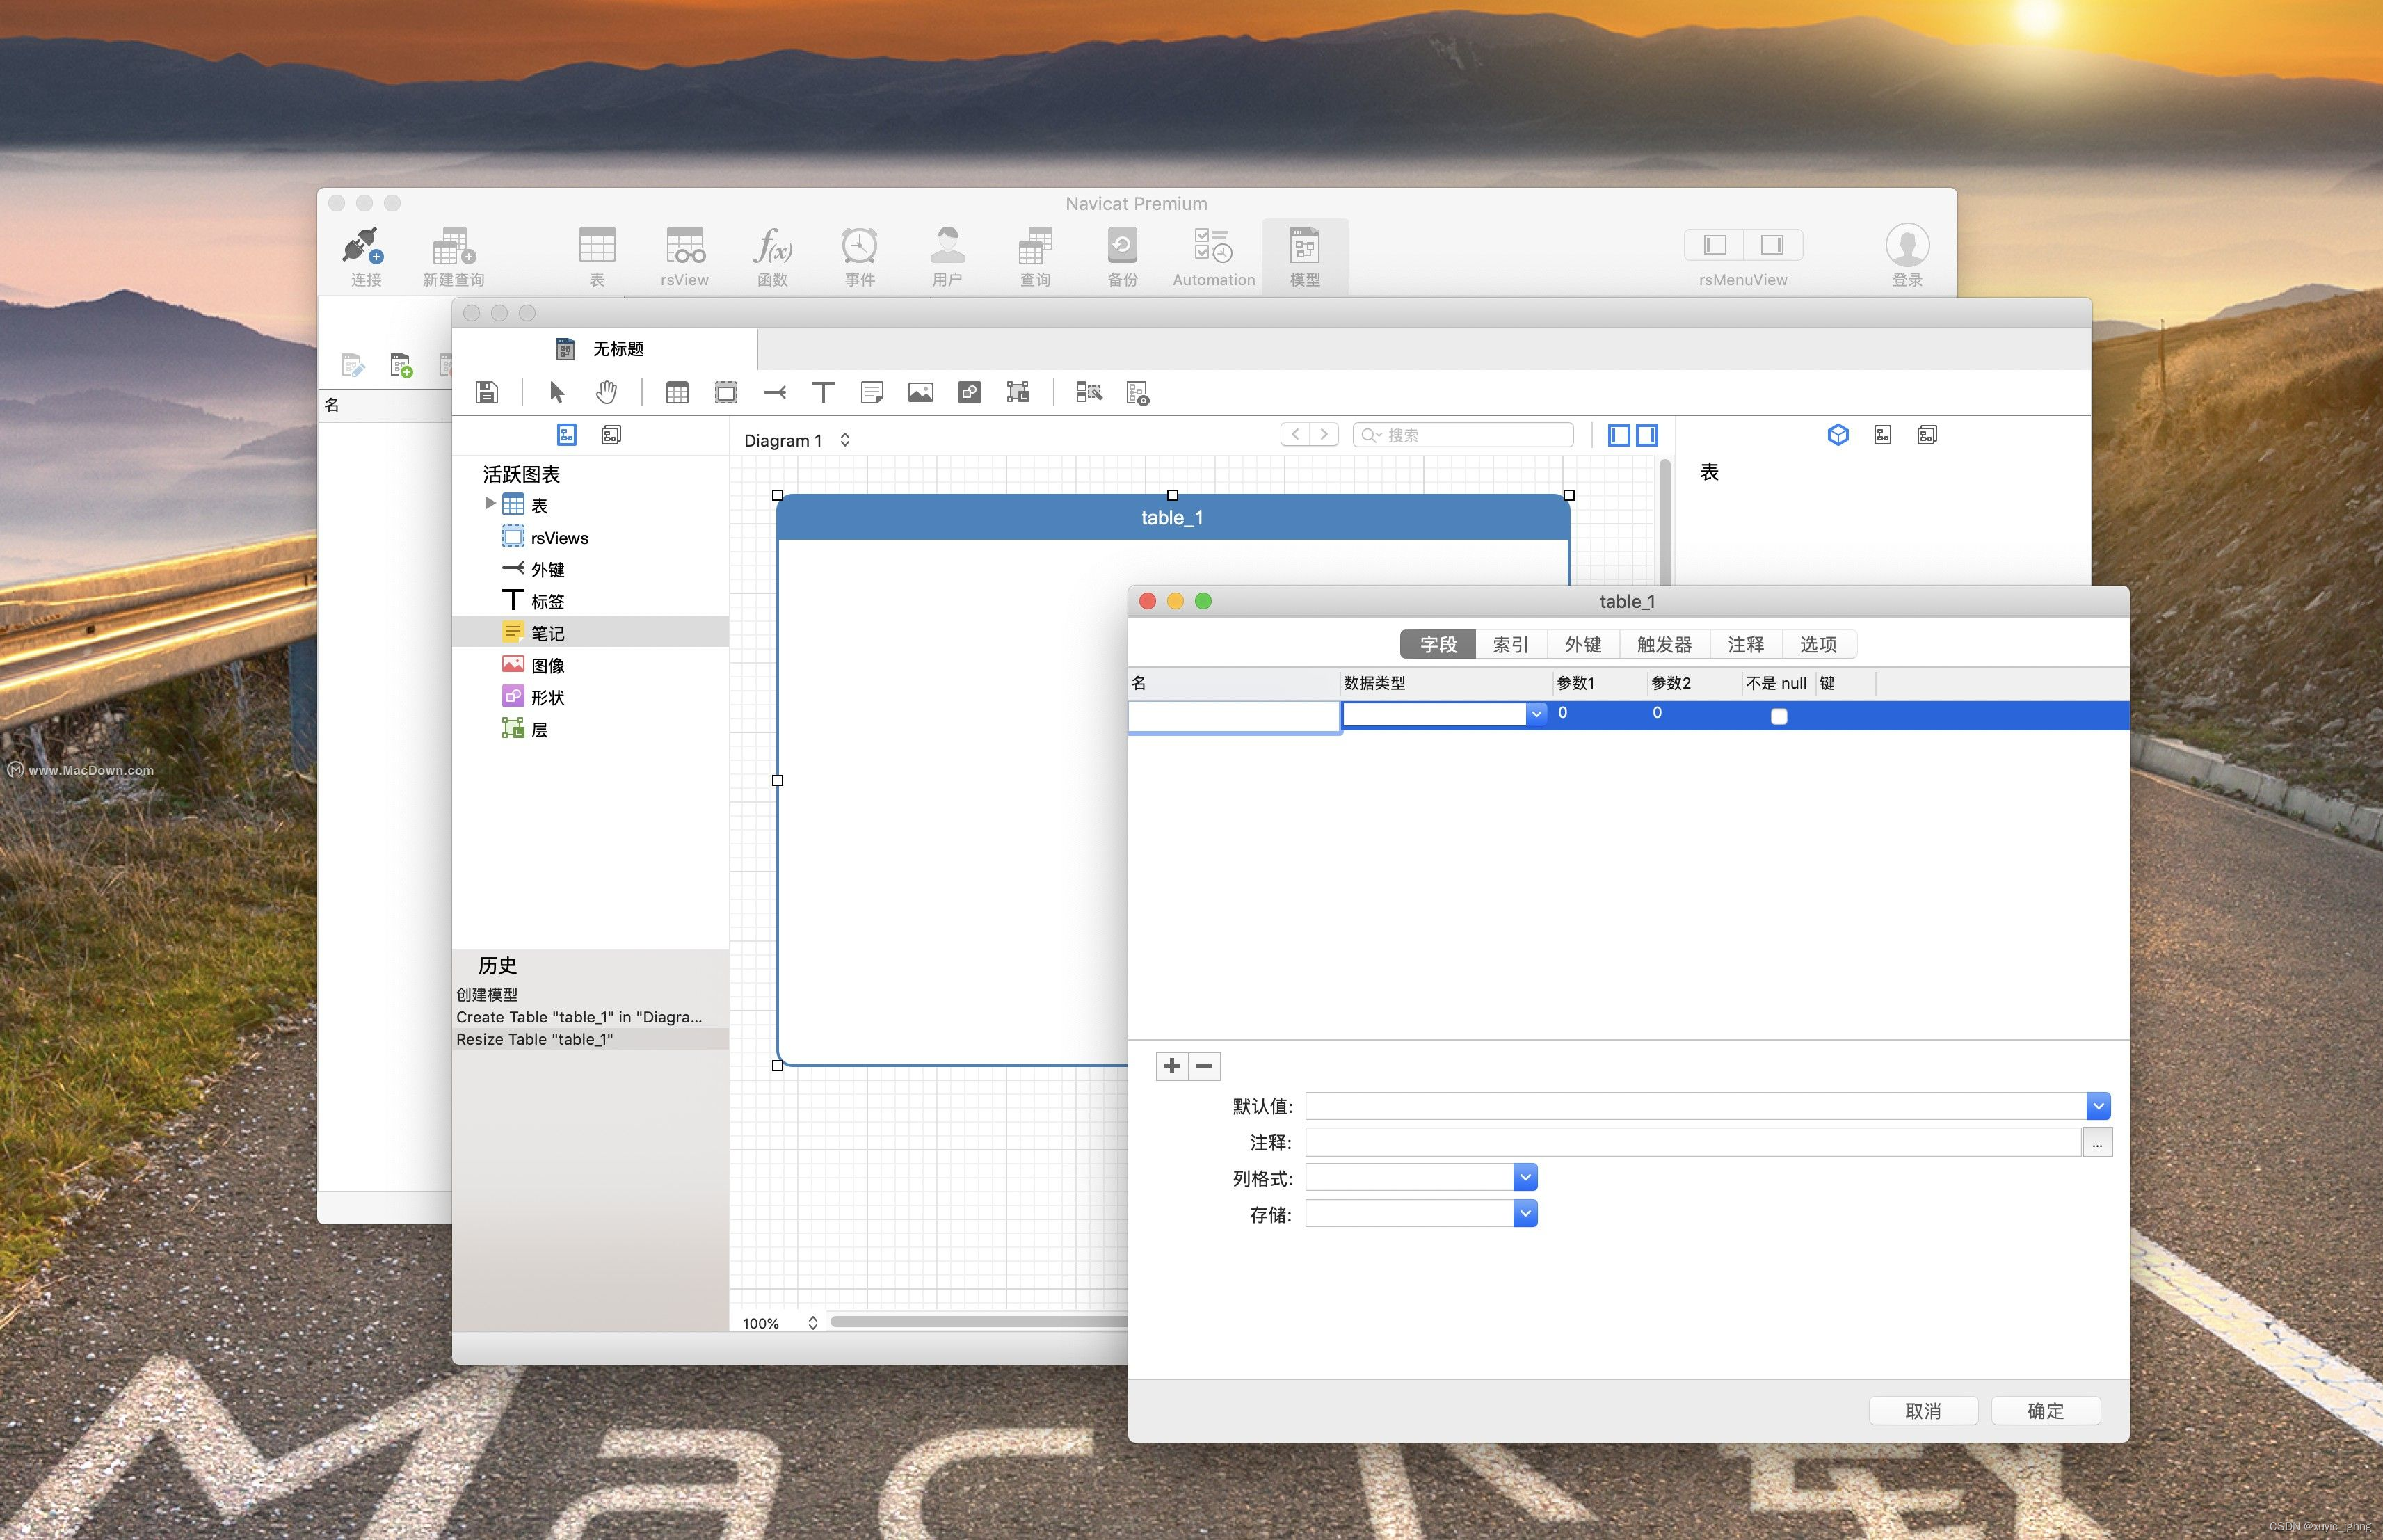Screen dimensions: 2383x1540
Task: Select the note tool in the model toolbar
Action: click(872, 392)
